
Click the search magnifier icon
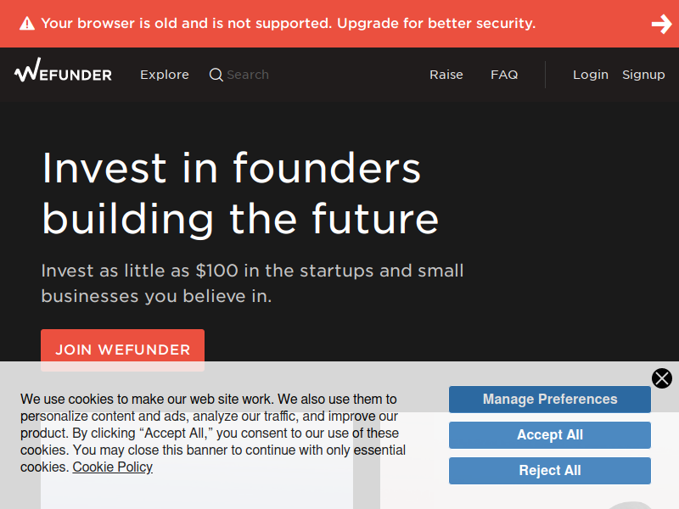click(x=216, y=75)
